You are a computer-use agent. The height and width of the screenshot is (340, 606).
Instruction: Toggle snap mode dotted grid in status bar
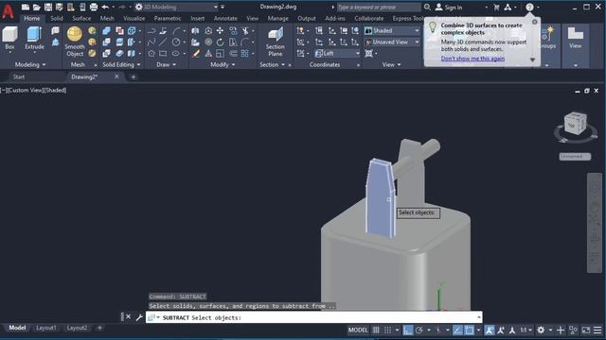coord(387,330)
